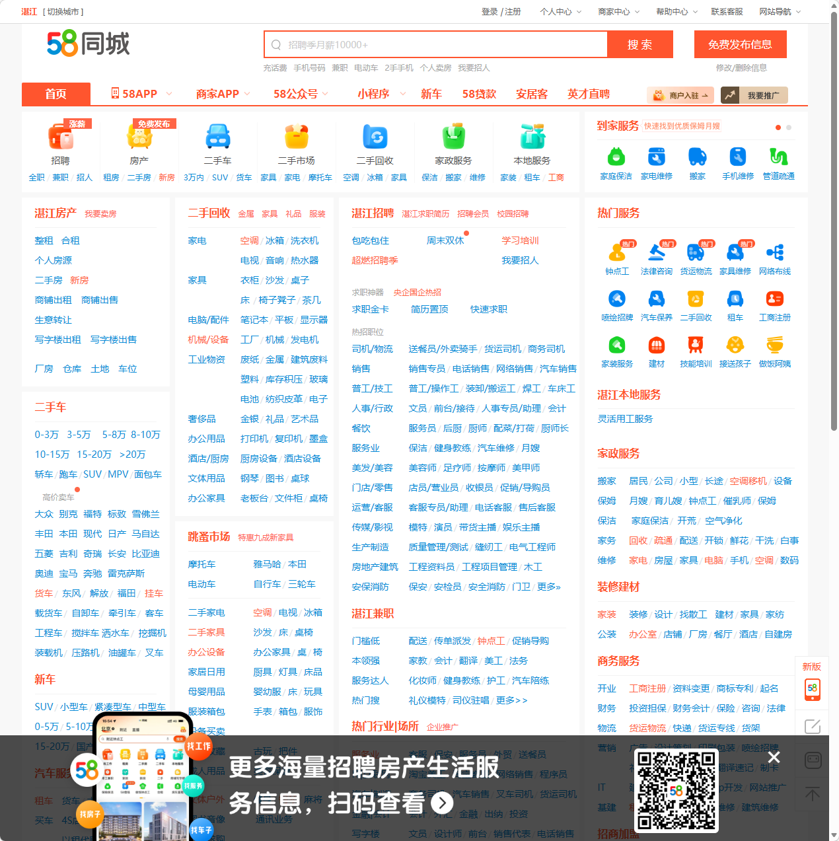Open the 58APP dropdown

pyautogui.click(x=138, y=94)
